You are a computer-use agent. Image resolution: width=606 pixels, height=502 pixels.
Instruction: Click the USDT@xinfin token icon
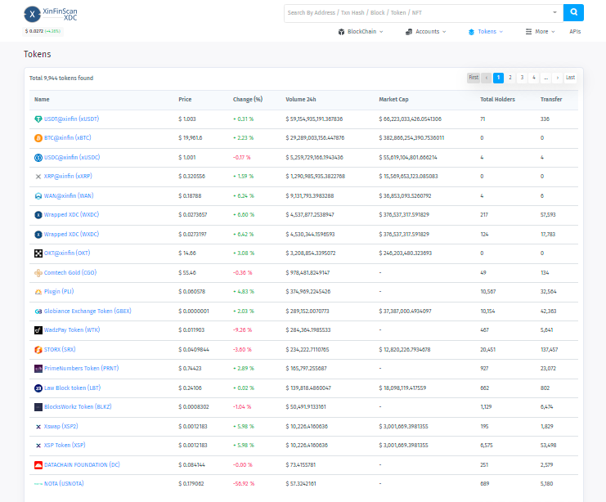[x=38, y=119]
